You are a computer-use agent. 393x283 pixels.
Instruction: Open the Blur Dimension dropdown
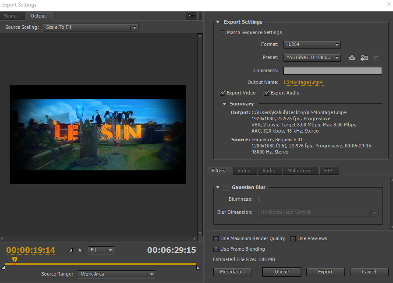click(x=318, y=213)
